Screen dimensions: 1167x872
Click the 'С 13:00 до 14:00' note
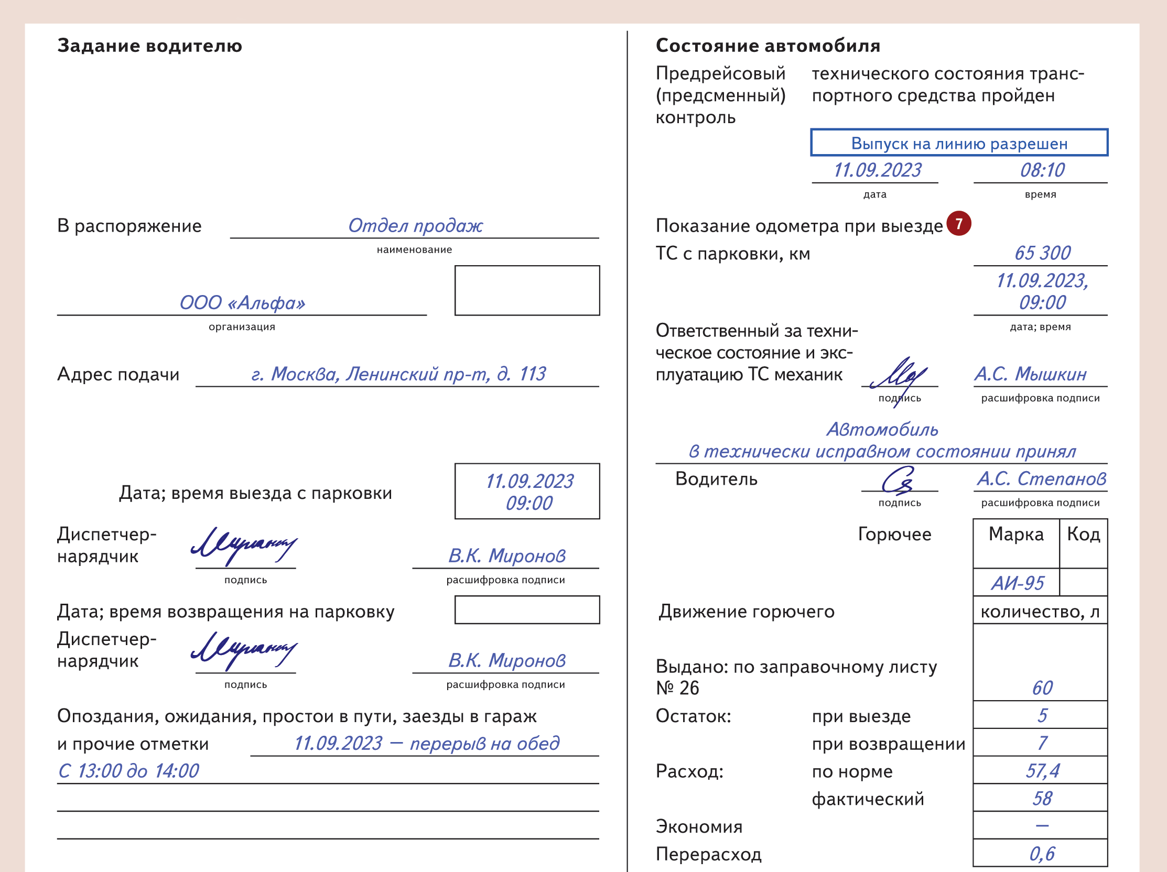128,771
